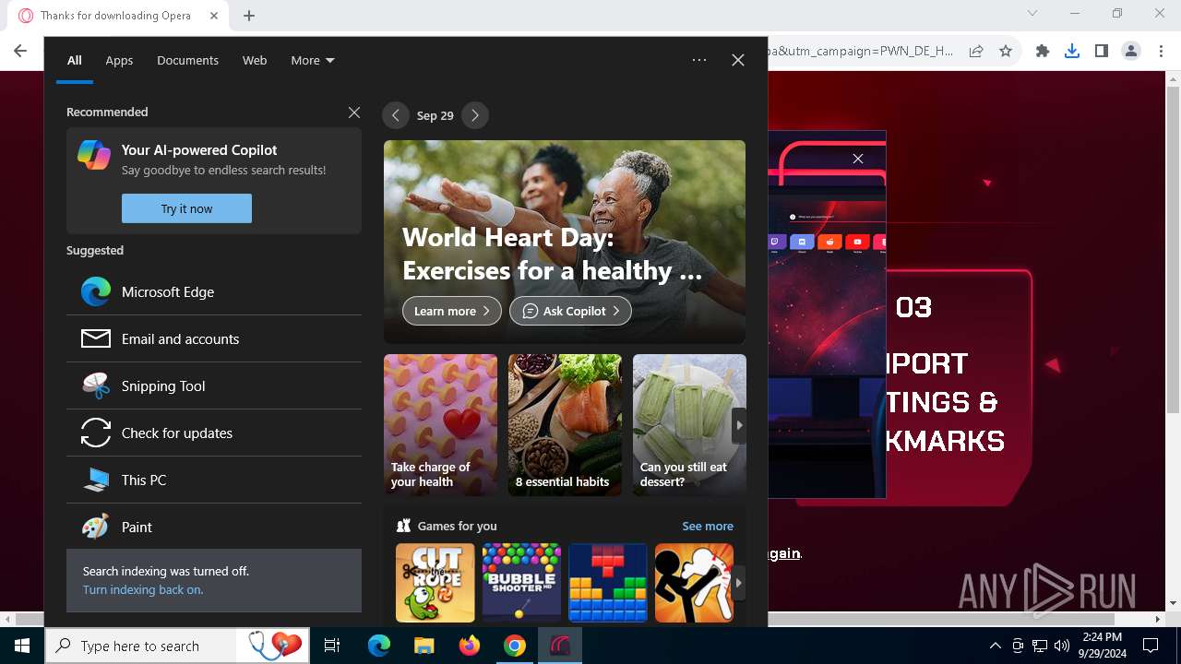1181x664 pixels.
Task: Open the dark red taskbar app icon
Action: click(x=560, y=646)
